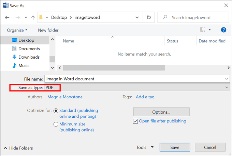Viewport: 232px width, 156px height.
Task: Choose Minimum size publishing option
Action: pos(56,124)
